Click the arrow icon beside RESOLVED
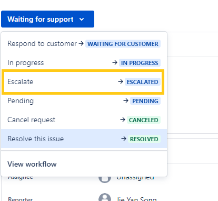This screenshot has width=218, height=201. [124, 139]
